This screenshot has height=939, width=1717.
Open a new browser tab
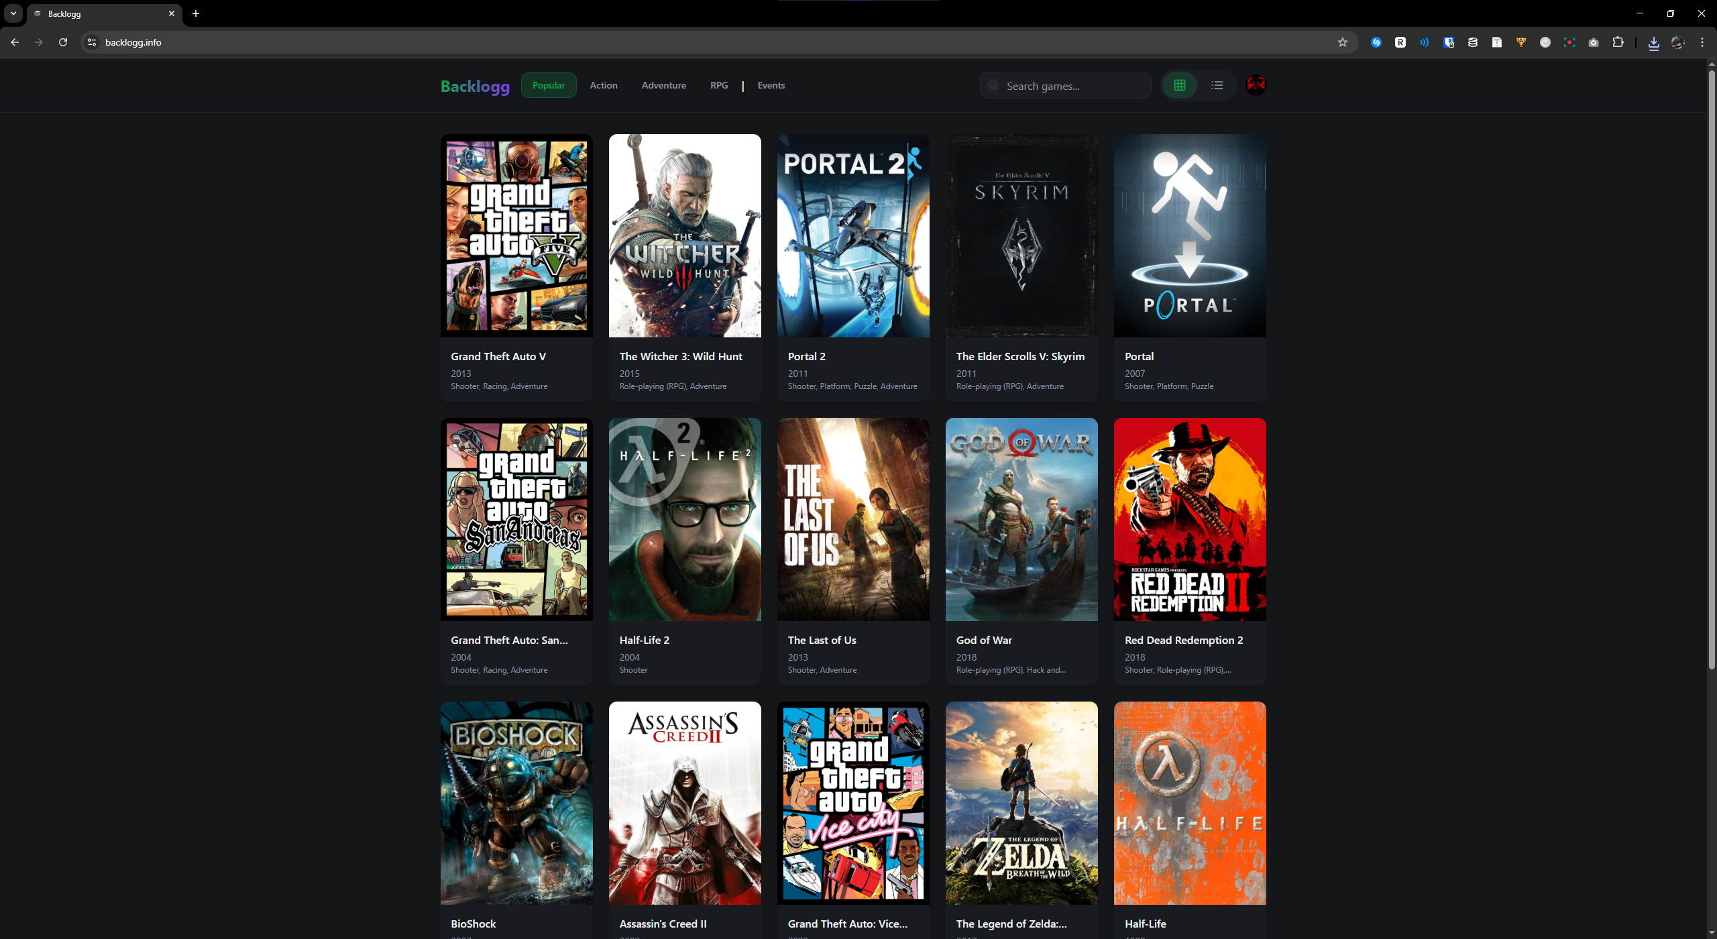click(x=195, y=13)
